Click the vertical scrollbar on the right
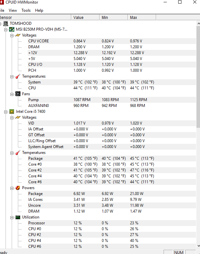This screenshot has height=254, width=200. (x=198, y=75)
